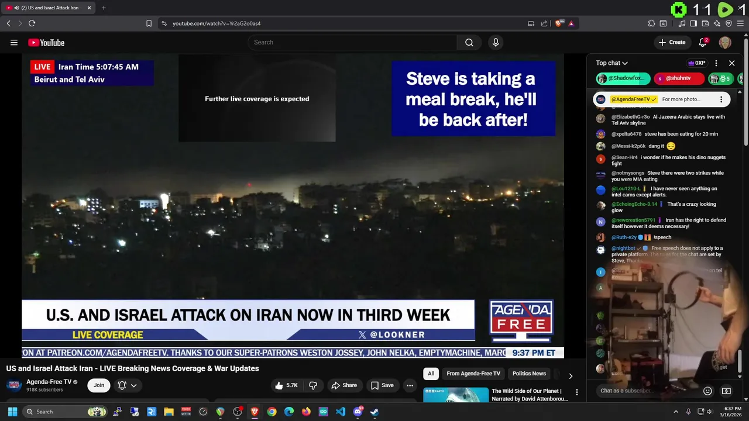Click the Windows taskbar Search box

pos(66,412)
